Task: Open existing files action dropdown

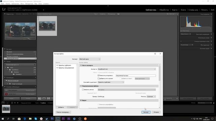Action: [111, 82]
